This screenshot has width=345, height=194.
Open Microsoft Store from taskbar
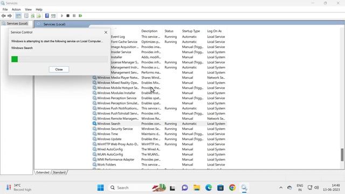click(x=220, y=188)
